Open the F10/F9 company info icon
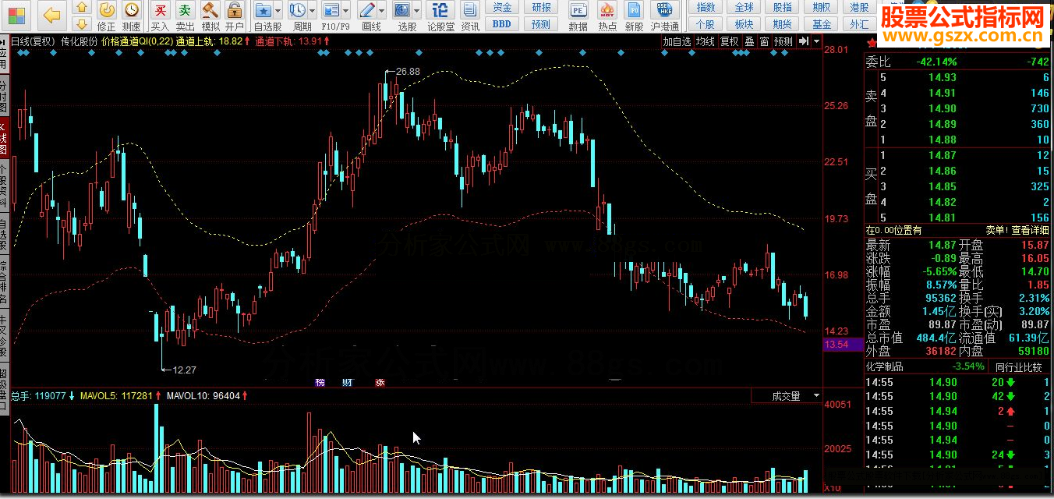Viewport: 1054px width, 499px height. click(x=331, y=10)
